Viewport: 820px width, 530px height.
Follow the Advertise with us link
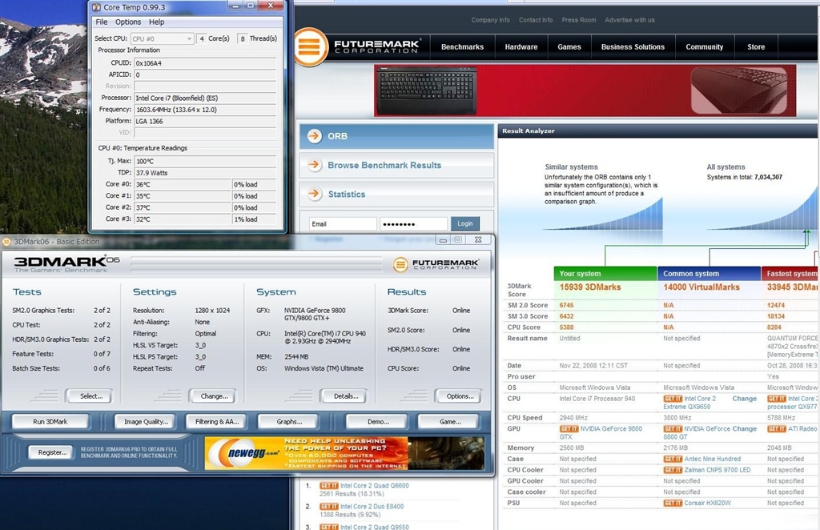[629, 20]
